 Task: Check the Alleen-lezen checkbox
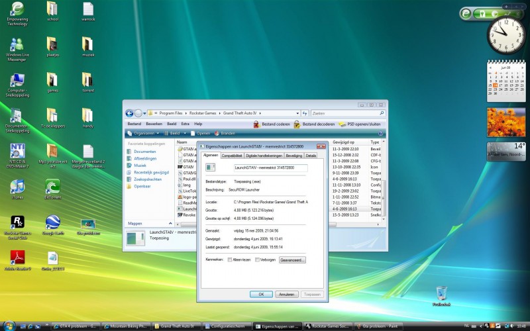[x=230, y=260]
